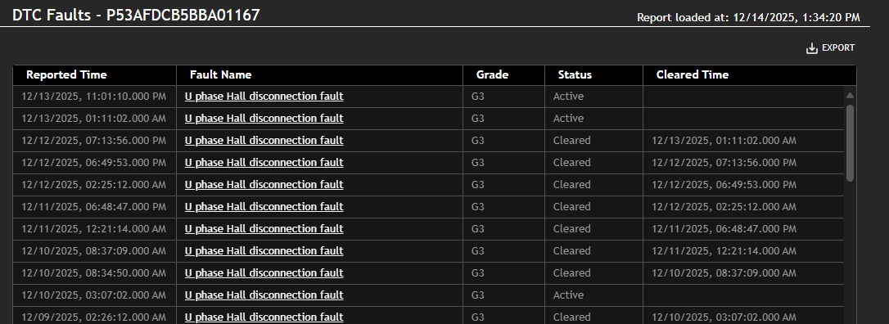Click the vertical scrollbar thumb in the table
The image size is (889, 324).
(x=850, y=142)
